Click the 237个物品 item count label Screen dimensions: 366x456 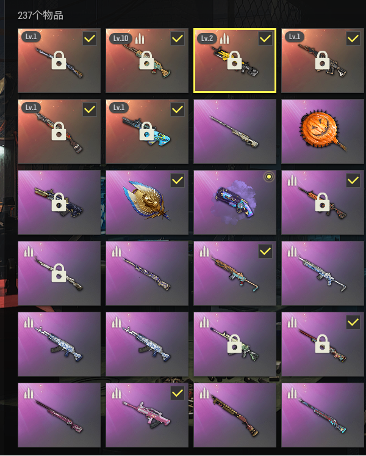pos(40,15)
